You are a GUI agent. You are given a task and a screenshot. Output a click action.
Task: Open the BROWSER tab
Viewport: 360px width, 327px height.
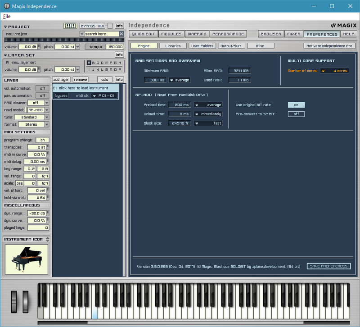271,34
